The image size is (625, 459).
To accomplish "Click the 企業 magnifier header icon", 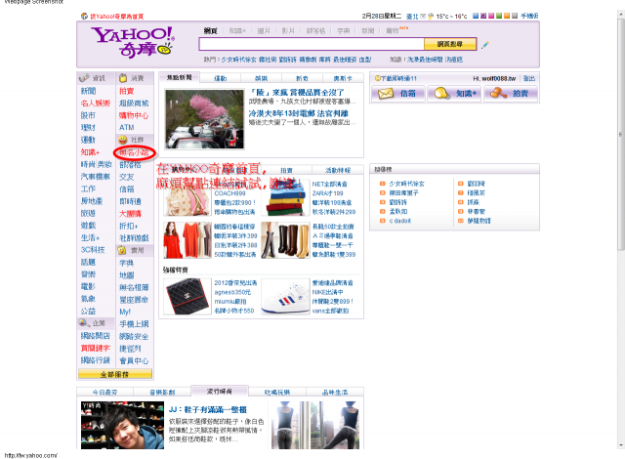I will [x=84, y=322].
